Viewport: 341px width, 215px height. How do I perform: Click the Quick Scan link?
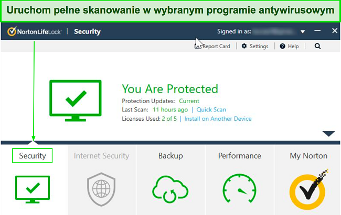coord(211,109)
